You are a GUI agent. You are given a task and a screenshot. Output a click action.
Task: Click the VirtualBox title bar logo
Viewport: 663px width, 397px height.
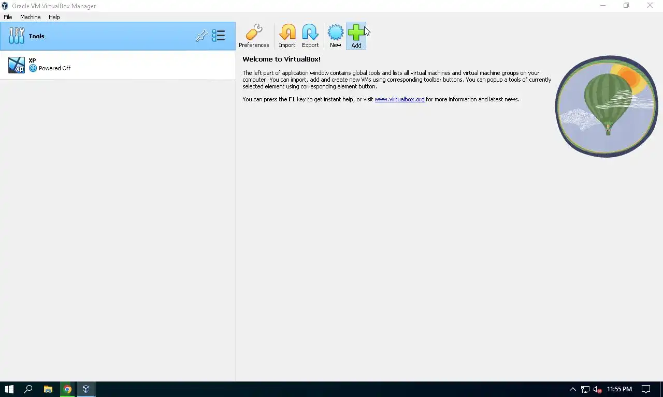click(5, 6)
